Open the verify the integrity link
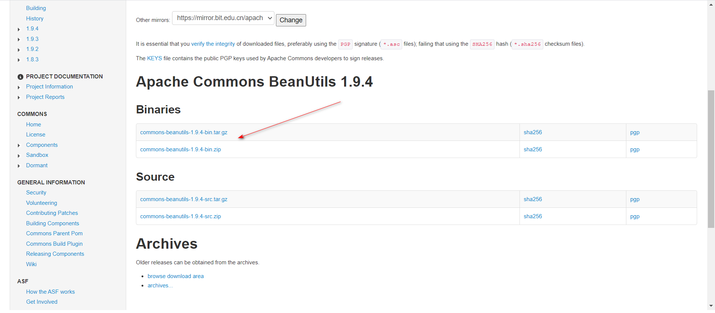 point(213,44)
